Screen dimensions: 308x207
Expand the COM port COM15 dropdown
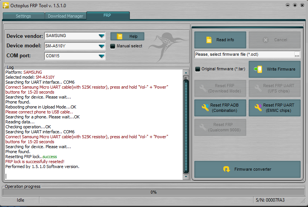[102, 56]
